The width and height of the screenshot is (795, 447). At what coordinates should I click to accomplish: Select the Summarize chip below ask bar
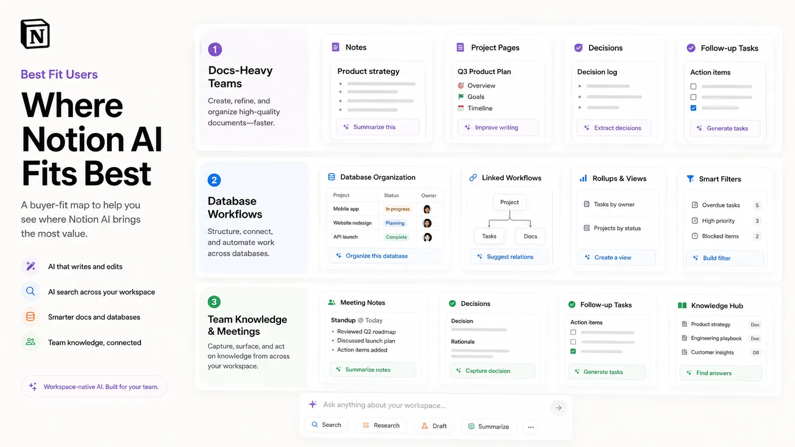tap(489, 427)
